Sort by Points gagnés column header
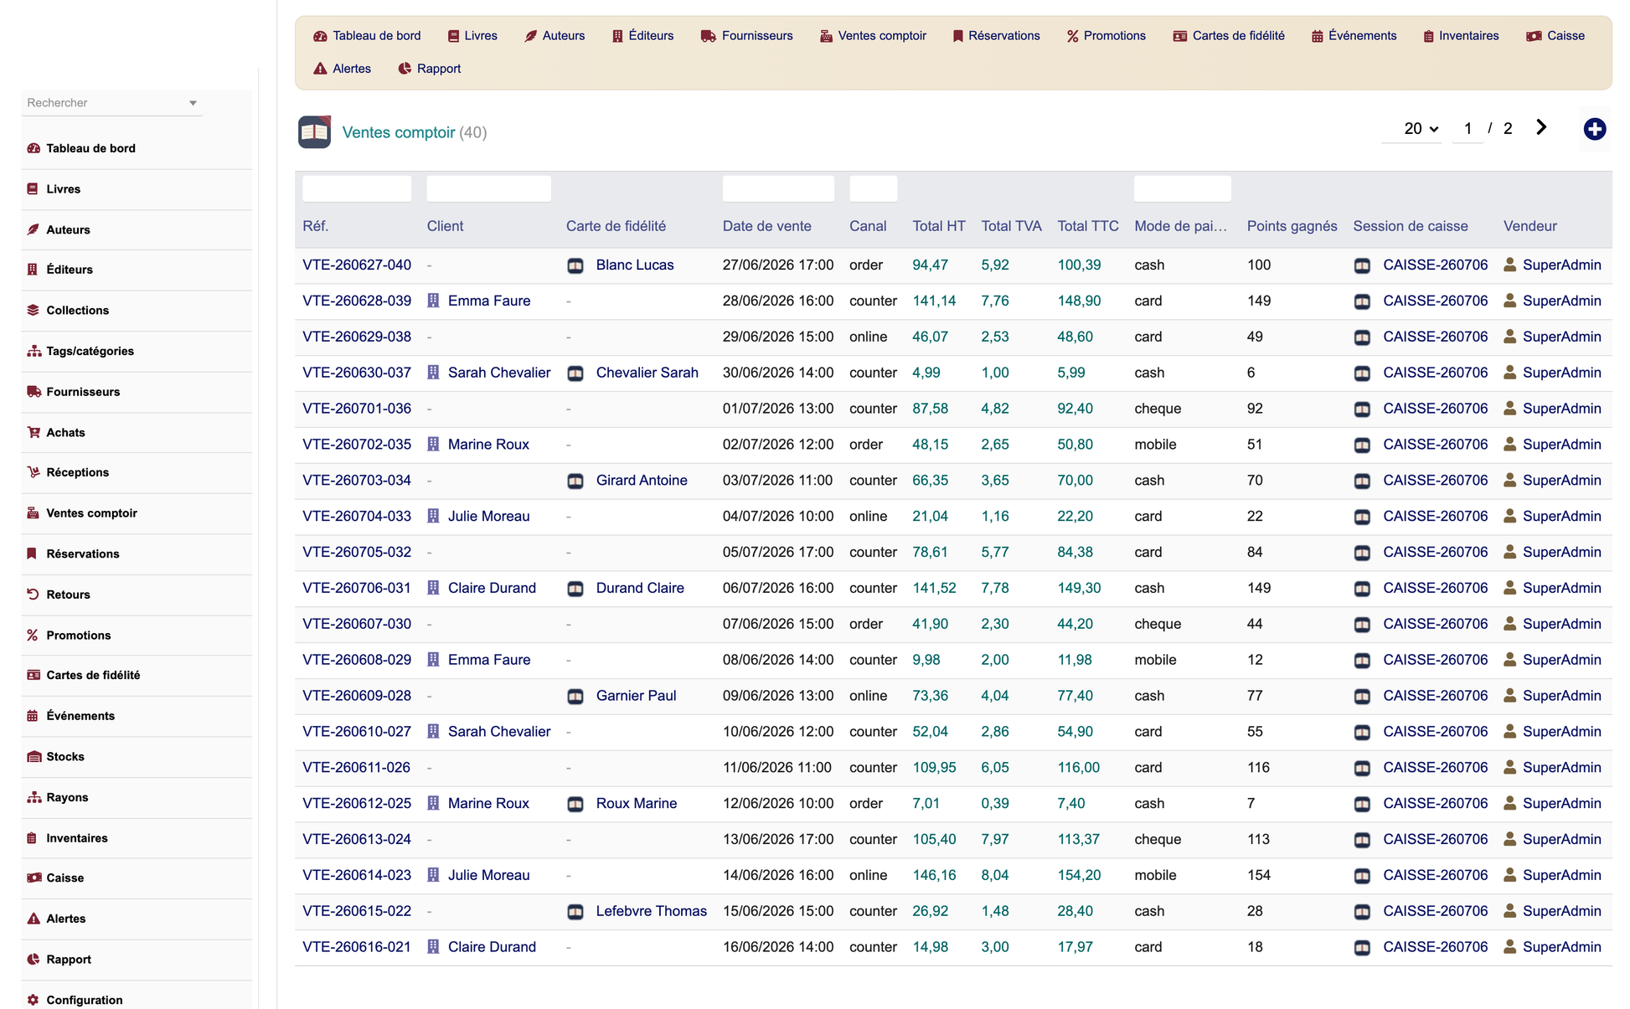 [1292, 226]
